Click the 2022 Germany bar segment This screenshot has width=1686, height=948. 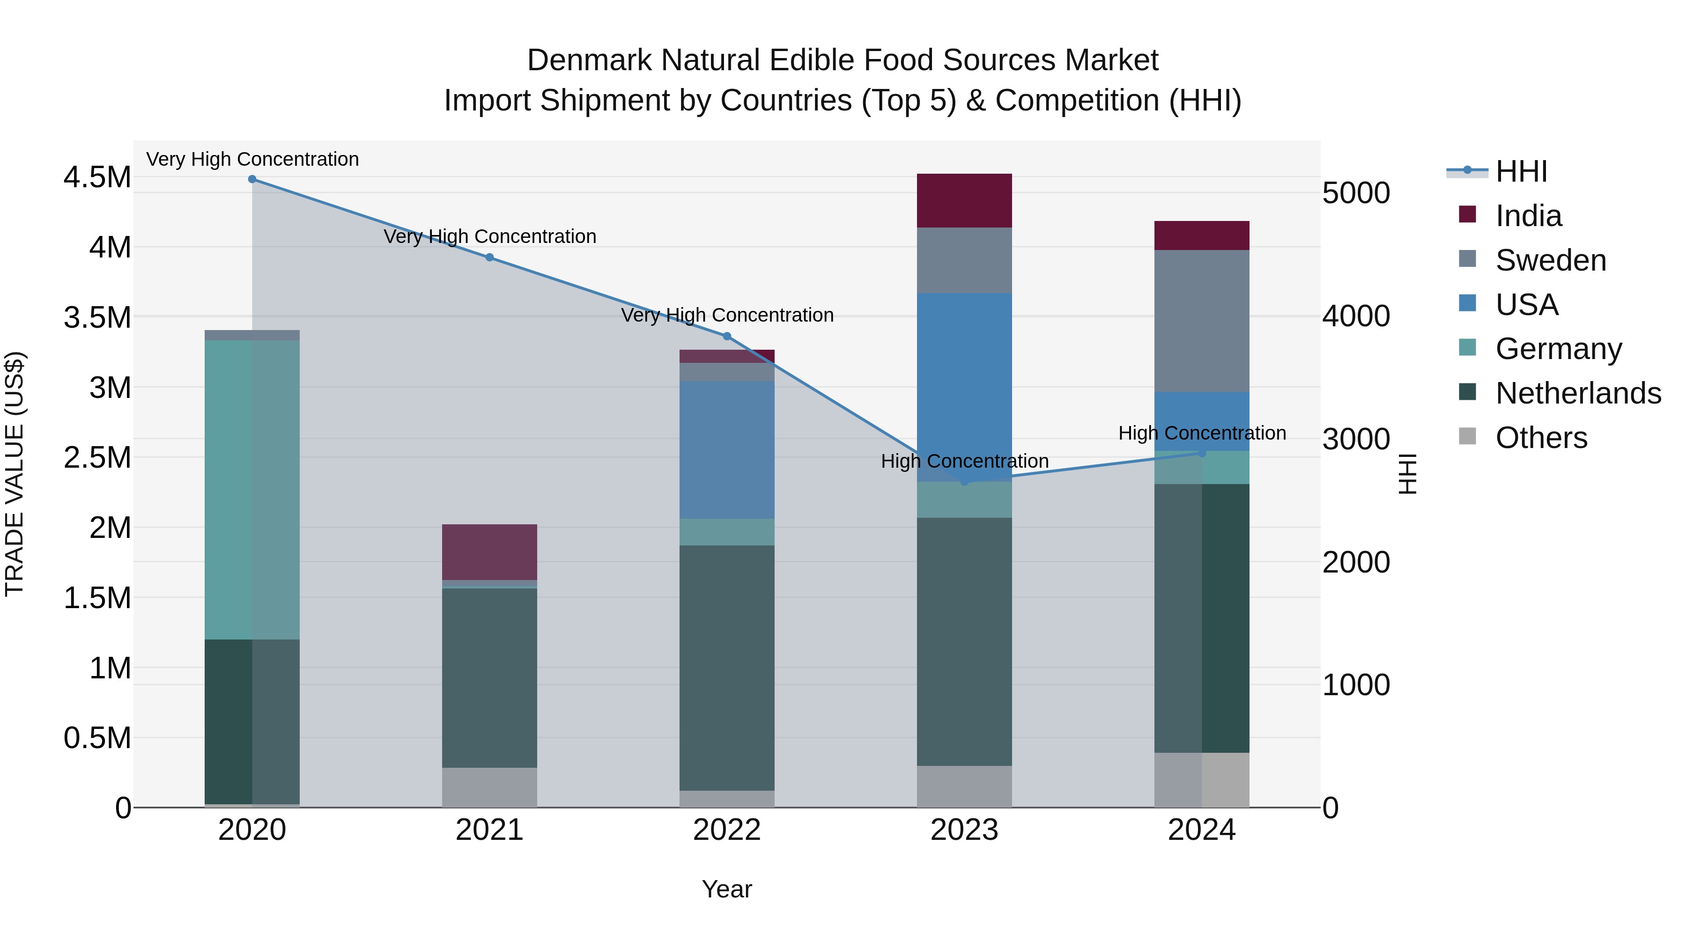[x=726, y=533]
